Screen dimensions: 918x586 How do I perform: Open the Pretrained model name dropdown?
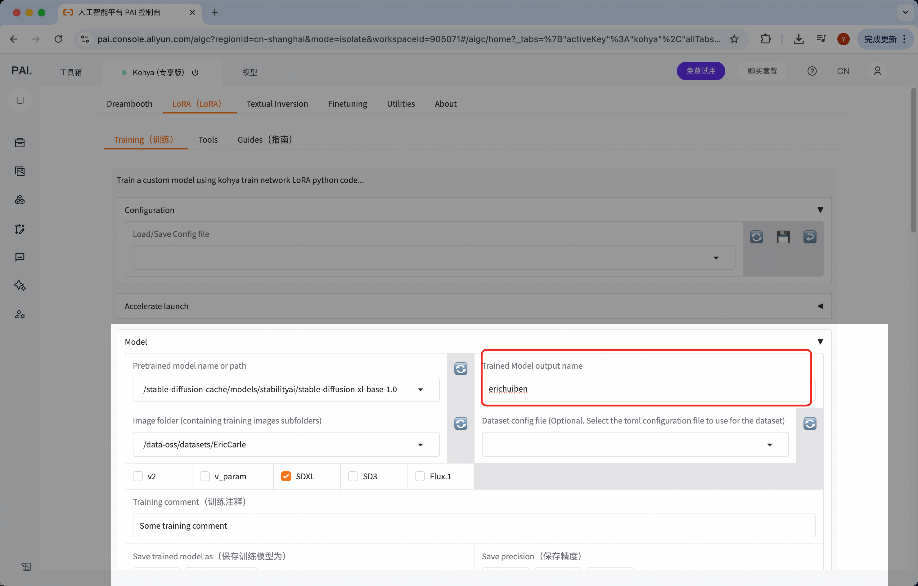(x=286, y=389)
